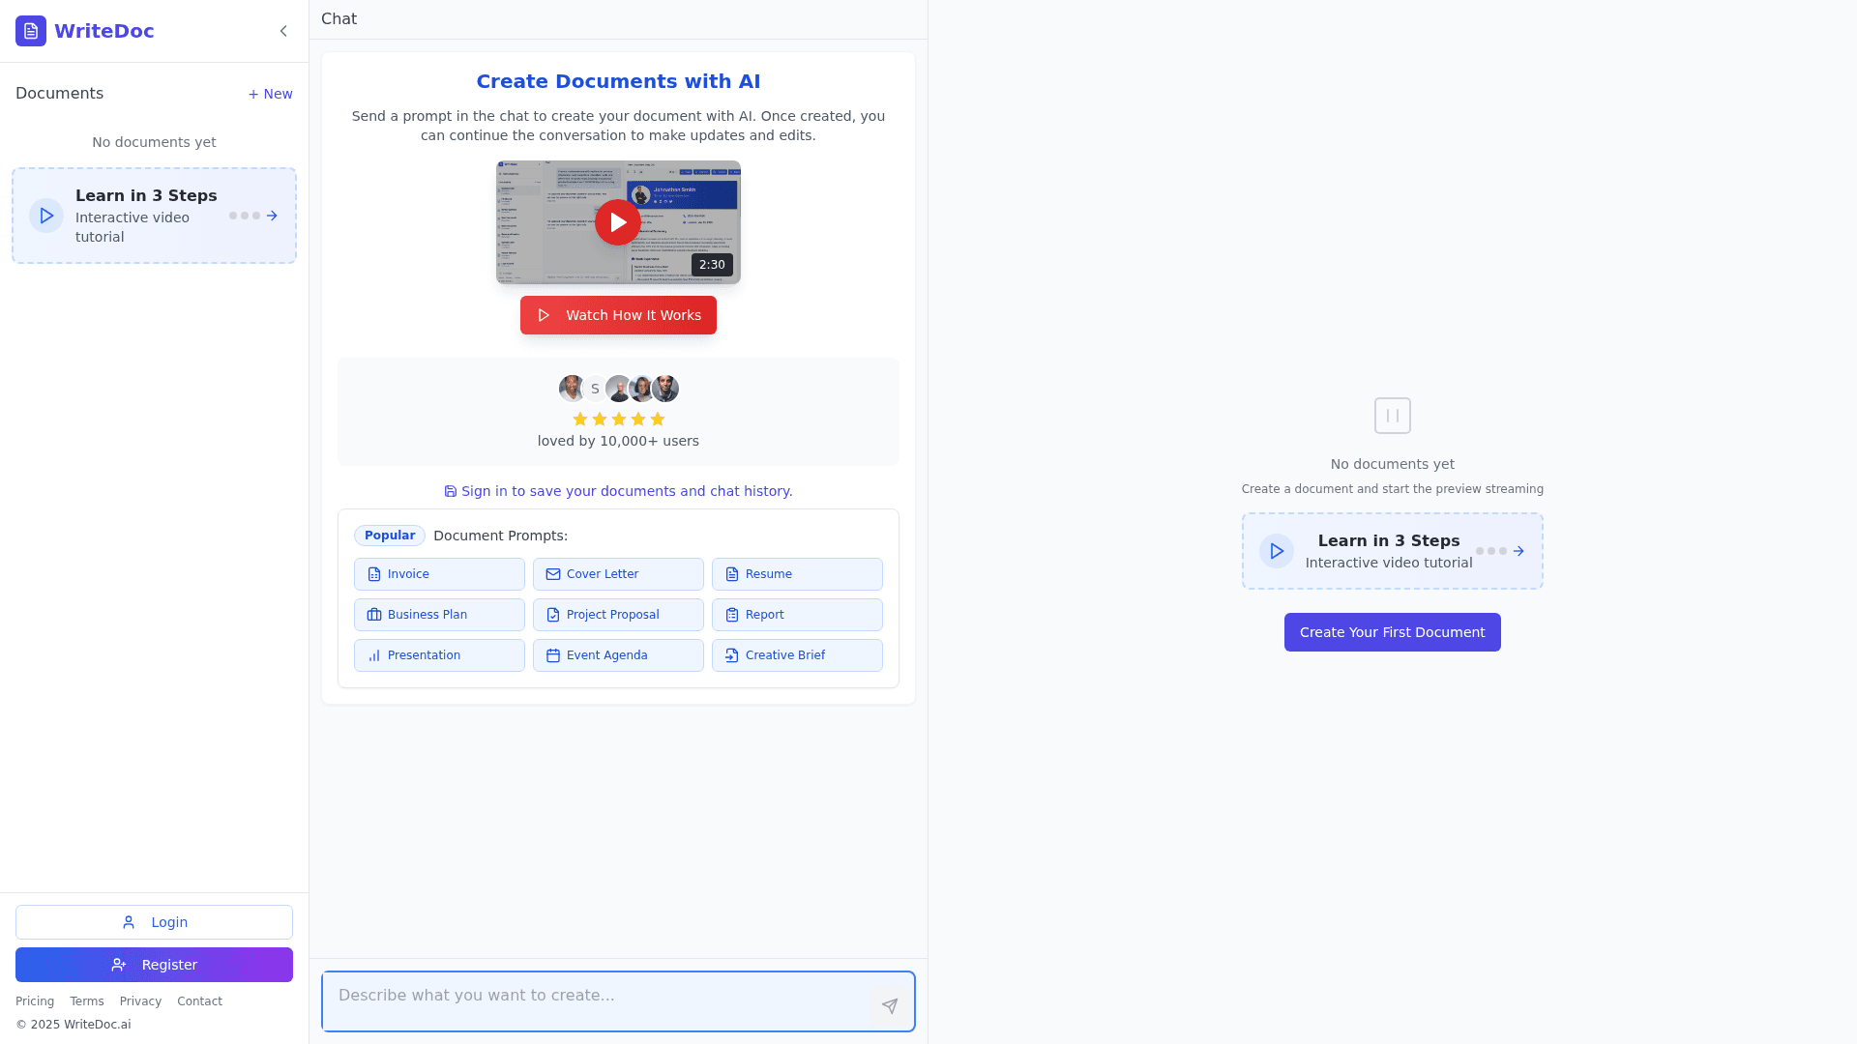Click Sign in to save your documents link
Viewport: 1857px width, 1044px height.
click(627, 491)
